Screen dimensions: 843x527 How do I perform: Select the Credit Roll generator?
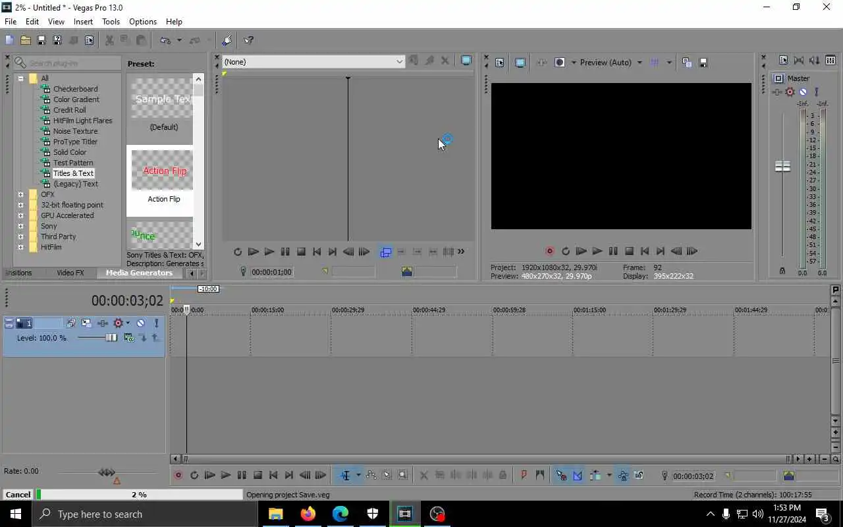tap(69, 110)
